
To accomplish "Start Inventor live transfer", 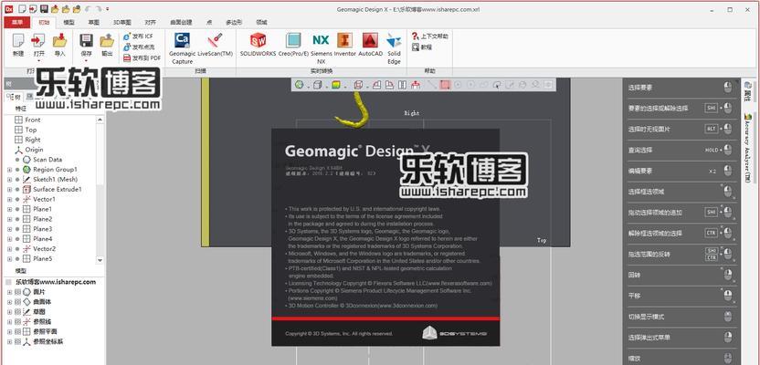I will (x=344, y=40).
